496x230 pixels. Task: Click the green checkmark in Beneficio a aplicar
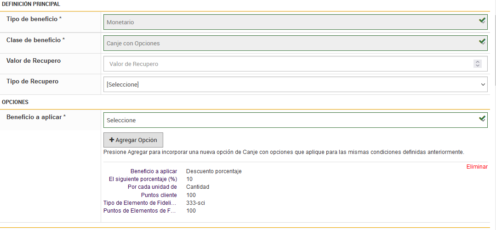482,118
